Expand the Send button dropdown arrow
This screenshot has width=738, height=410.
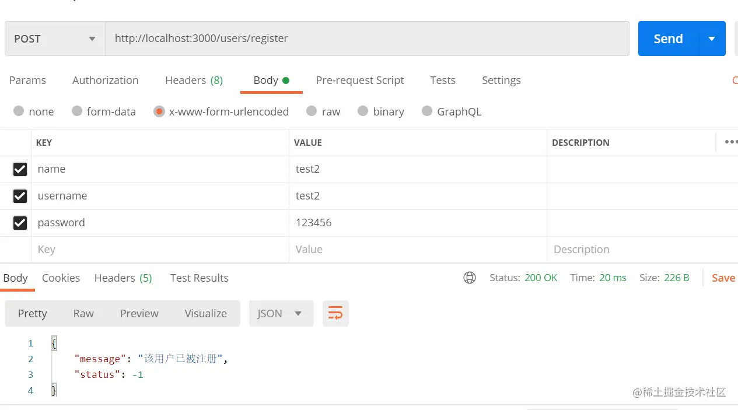[712, 38]
